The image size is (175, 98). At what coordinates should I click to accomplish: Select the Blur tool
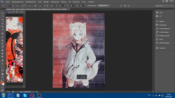(2, 53)
